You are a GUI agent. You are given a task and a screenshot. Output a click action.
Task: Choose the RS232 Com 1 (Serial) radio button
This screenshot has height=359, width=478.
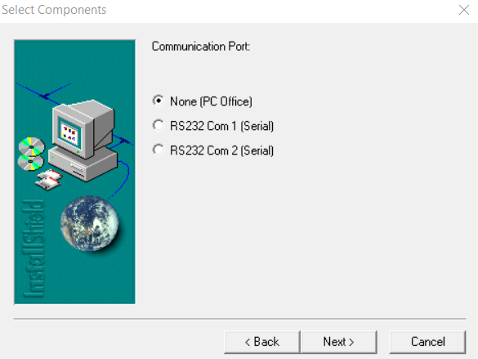click(159, 125)
